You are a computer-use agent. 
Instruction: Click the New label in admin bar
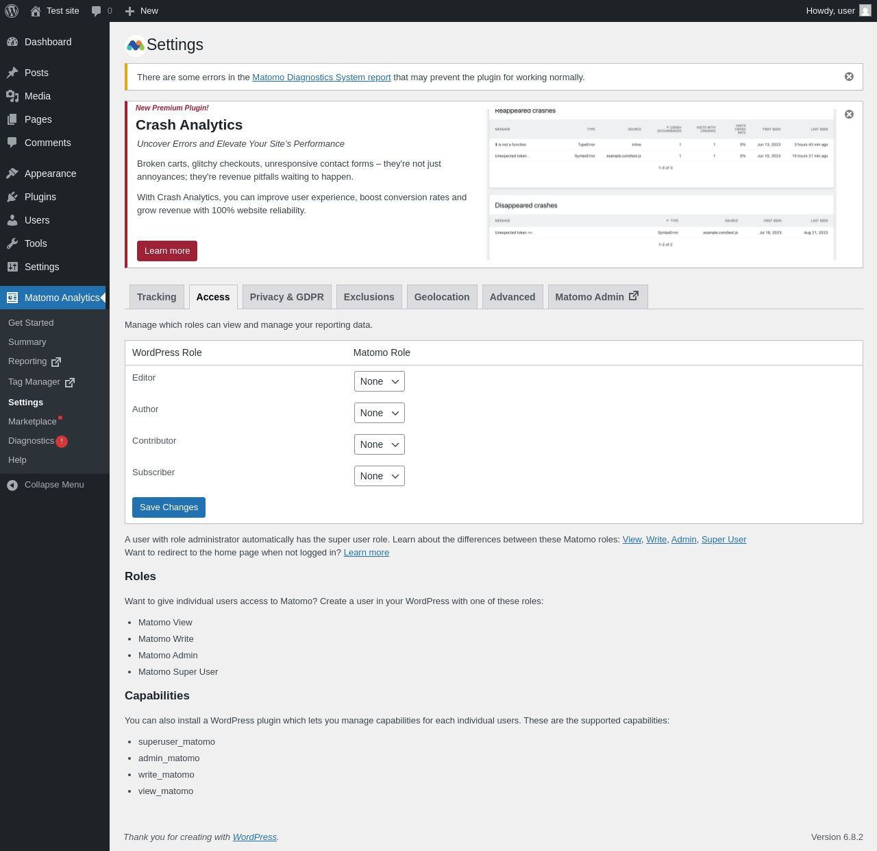[149, 11]
